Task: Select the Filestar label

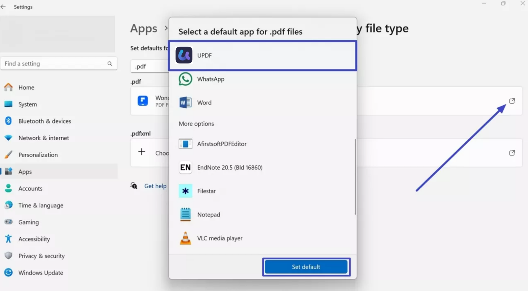Action: 206,191
